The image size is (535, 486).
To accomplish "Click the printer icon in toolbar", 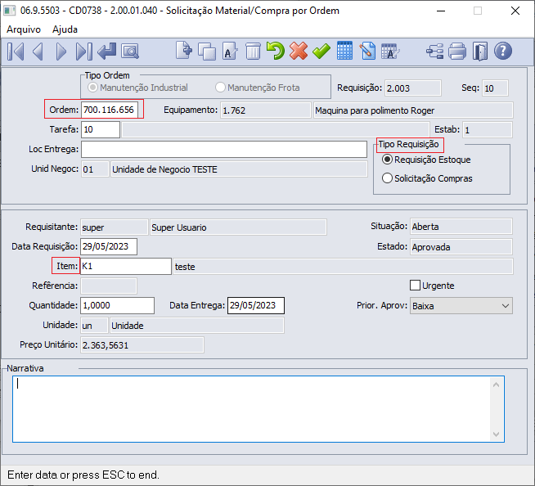I will [x=457, y=51].
